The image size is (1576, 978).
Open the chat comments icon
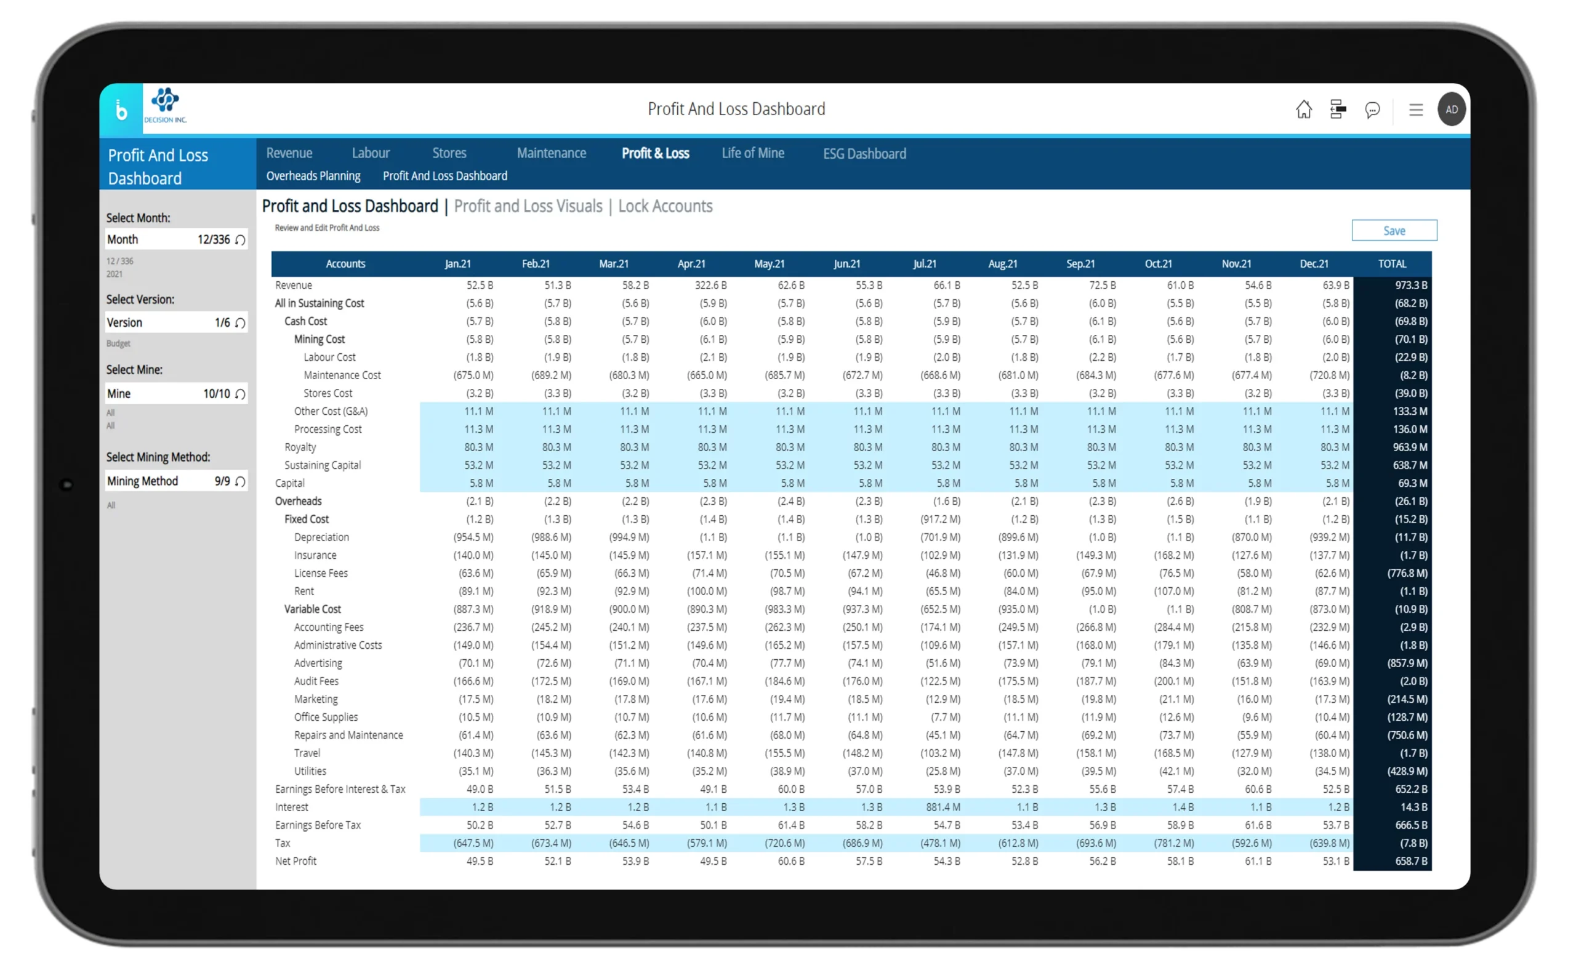pyautogui.click(x=1372, y=110)
